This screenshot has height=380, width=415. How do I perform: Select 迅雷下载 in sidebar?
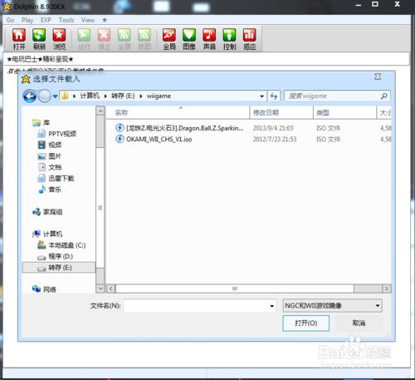coord(56,179)
